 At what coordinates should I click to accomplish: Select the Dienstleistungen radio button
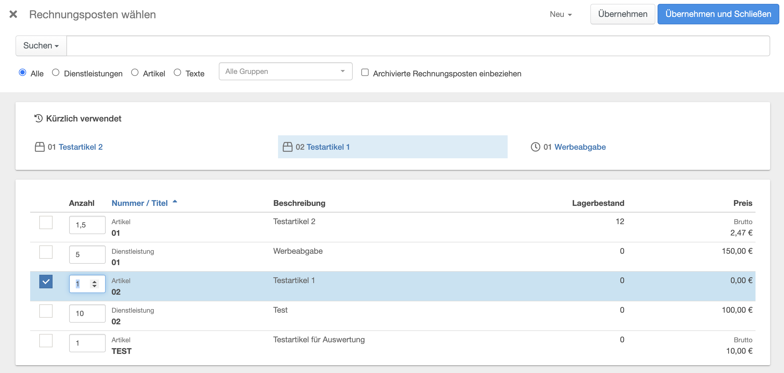tap(55, 72)
